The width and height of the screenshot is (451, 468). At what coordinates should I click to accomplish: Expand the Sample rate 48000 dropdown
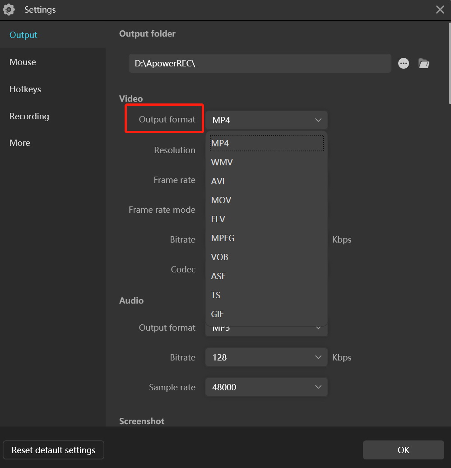coord(266,387)
